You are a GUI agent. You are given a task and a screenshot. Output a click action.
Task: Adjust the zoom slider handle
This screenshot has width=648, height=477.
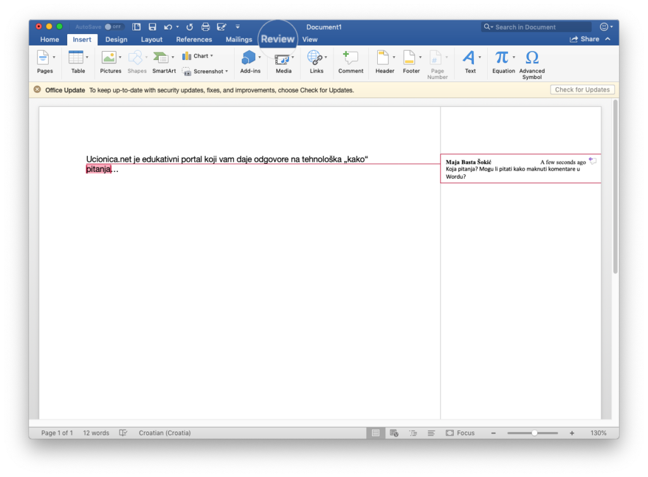click(x=535, y=433)
